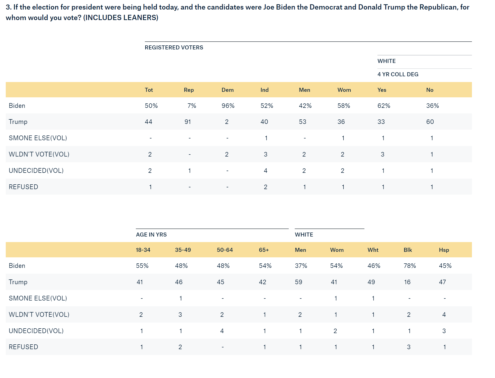Image resolution: width=495 pixels, height=378 pixels.
Task: Click the question 3 heading text
Action: pyautogui.click(x=237, y=12)
